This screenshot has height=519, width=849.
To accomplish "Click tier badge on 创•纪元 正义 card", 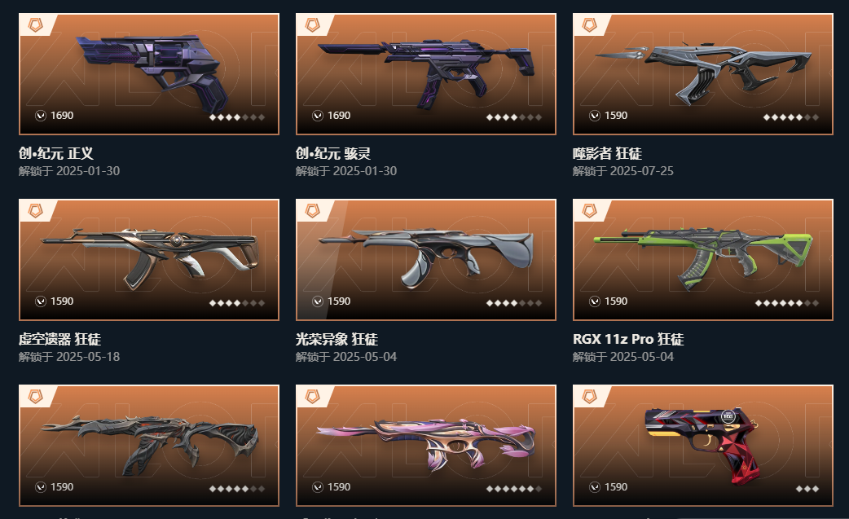I will click(x=36, y=25).
